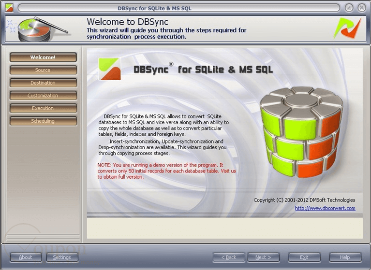The height and width of the screenshot is (270, 371).
Task: Open the Settings dialog
Action: coord(62,257)
